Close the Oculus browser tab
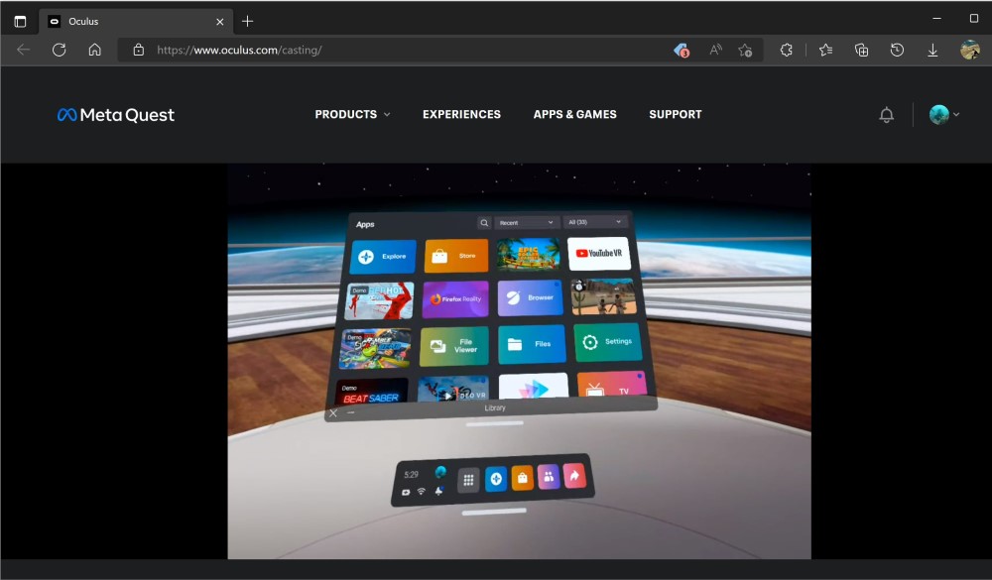 pyautogui.click(x=219, y=22)
